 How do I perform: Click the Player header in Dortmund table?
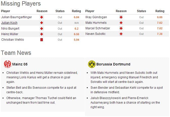(x=90, y=11)
